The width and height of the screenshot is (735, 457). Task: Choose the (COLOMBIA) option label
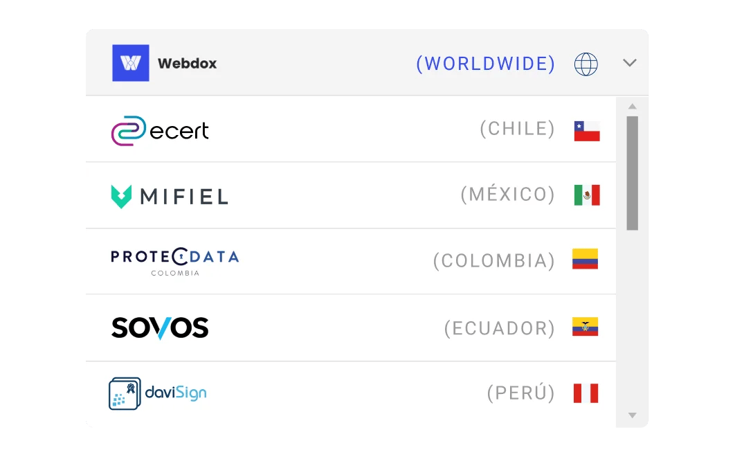coord(494,261)
